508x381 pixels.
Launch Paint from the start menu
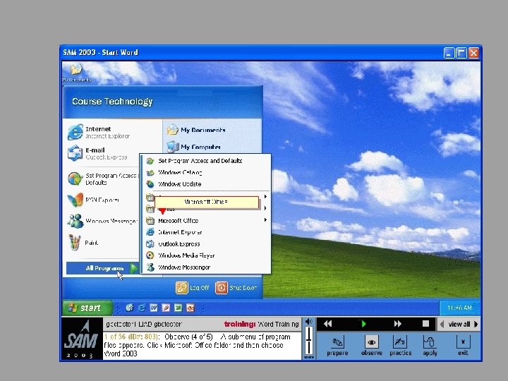(83, 242)
